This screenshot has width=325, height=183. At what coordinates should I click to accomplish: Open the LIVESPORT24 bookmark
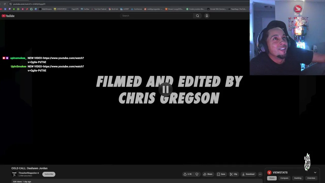(60, 9)
